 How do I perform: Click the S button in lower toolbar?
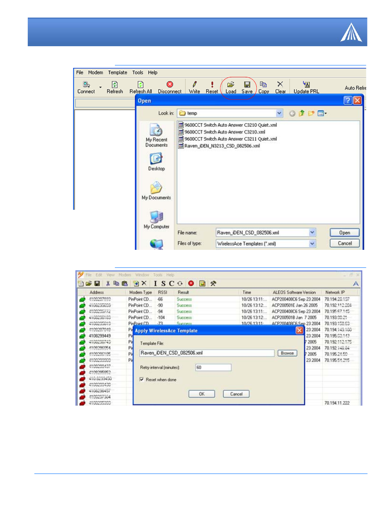pos(163,283)
